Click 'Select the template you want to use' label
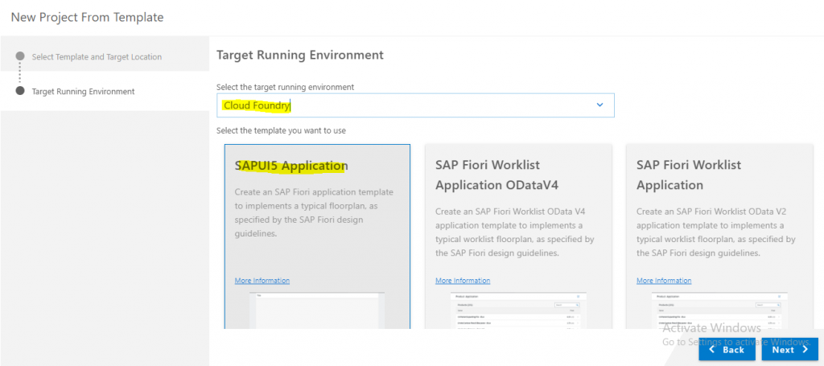824x366 pixels. pyautogui.click(x=281, y=130)
